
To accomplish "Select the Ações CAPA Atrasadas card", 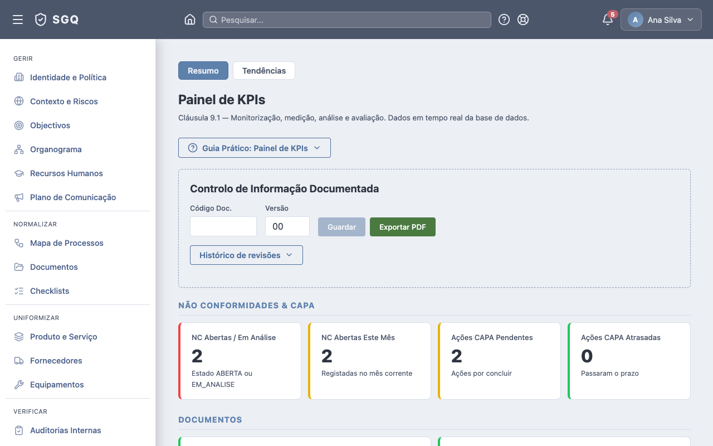I will coord(629,361).
